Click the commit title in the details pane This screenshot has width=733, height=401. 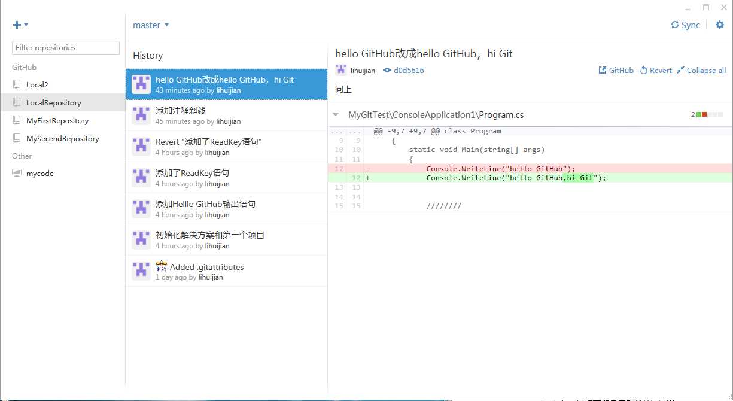424,54
